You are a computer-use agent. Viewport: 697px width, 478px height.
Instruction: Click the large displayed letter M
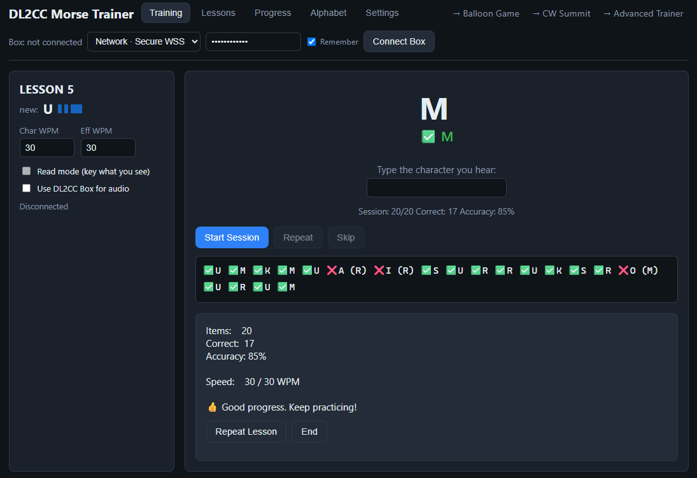(x=434, y=109)
